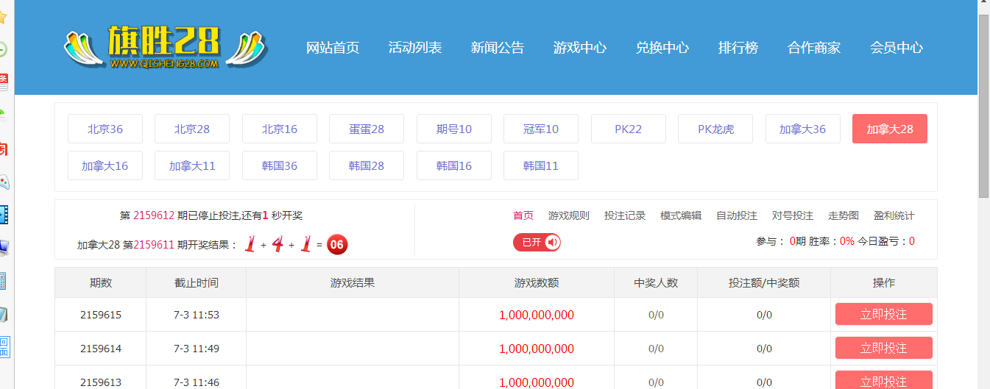
Task: Open 游戏中心 from the header
Action: (x=580, y=48)
